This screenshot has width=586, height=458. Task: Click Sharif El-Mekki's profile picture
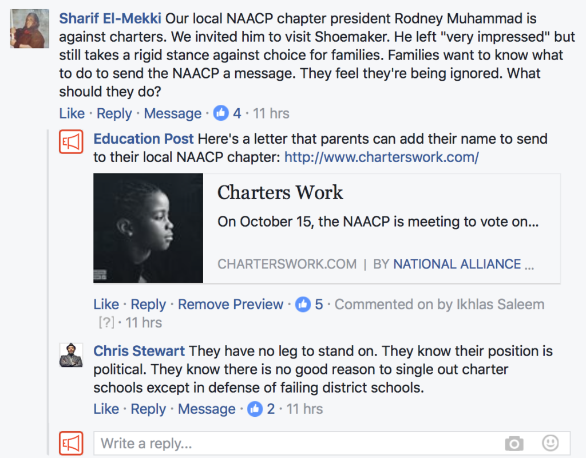coord(30,28)
